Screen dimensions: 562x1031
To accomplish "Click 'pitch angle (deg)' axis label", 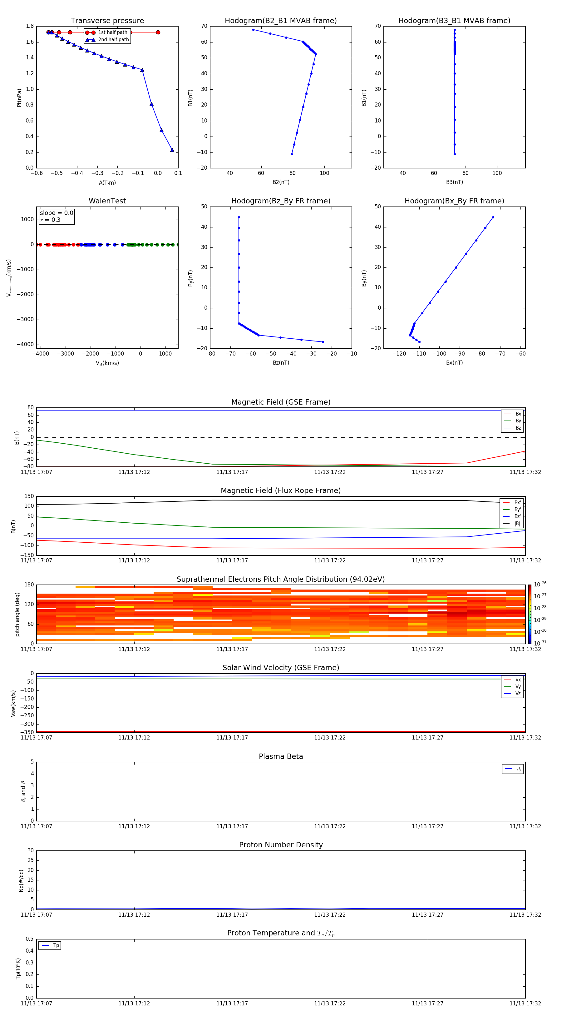I will [17, 614].
